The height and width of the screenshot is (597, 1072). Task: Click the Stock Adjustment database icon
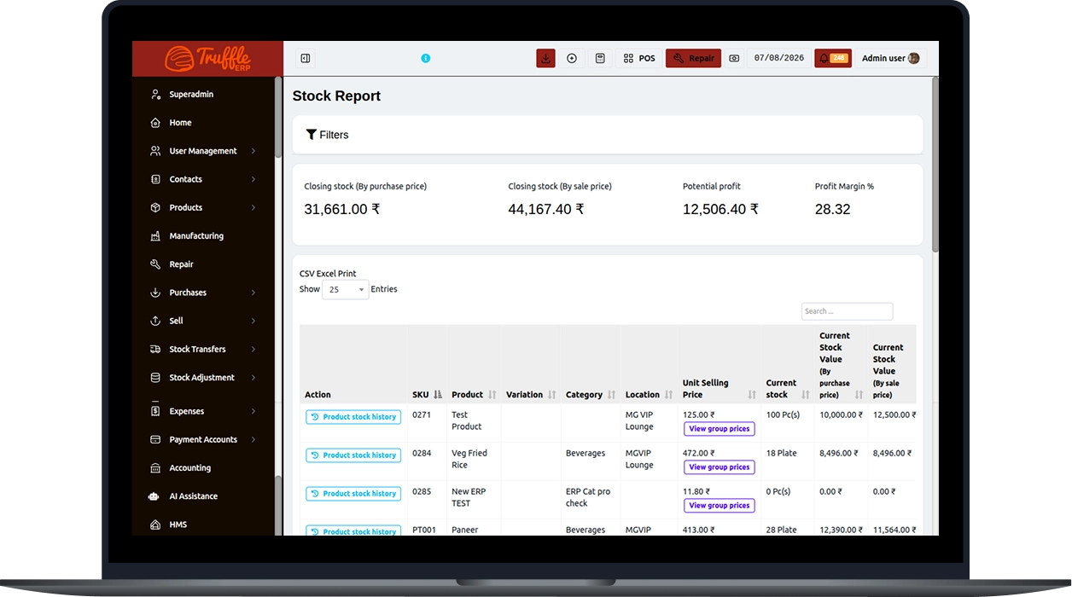[x=155, y=377]
